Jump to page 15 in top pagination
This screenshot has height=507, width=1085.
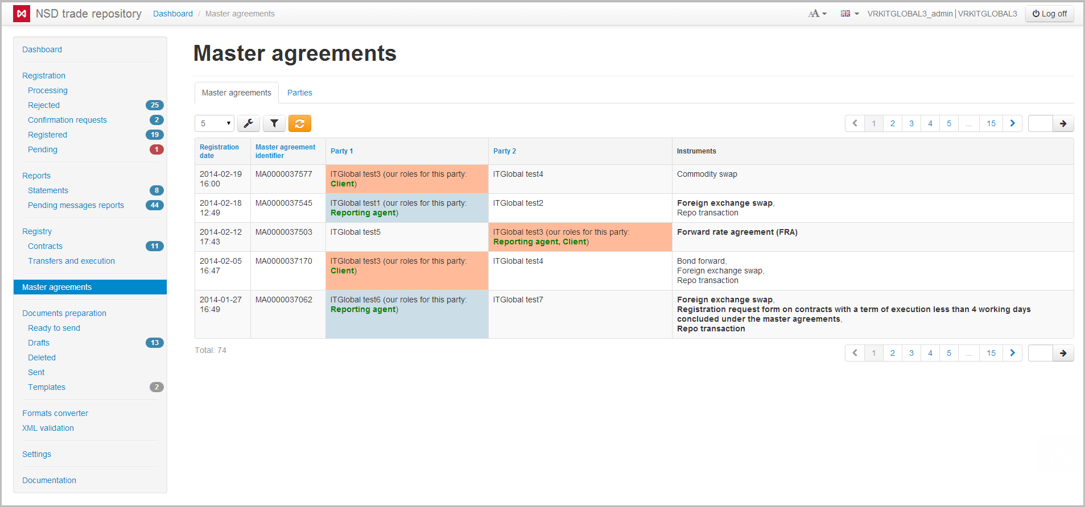(x=991, y=123)
